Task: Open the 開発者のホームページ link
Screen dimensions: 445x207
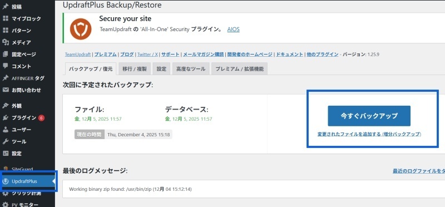Action: pyautogui.click(x=250, y=54)
